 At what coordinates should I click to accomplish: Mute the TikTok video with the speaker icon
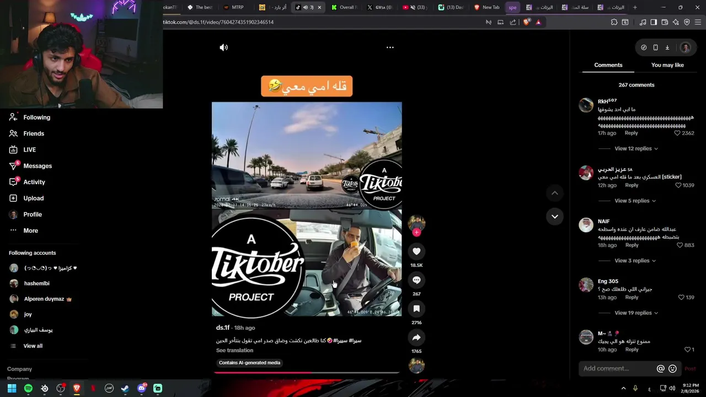(x=223, y=47)
